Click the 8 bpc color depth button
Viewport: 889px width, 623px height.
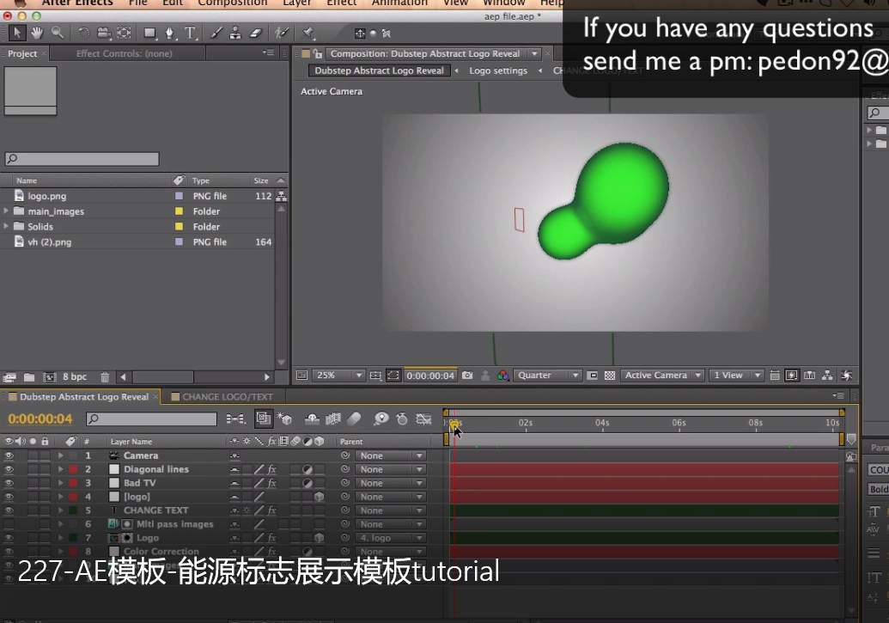[x=74, y=376]
